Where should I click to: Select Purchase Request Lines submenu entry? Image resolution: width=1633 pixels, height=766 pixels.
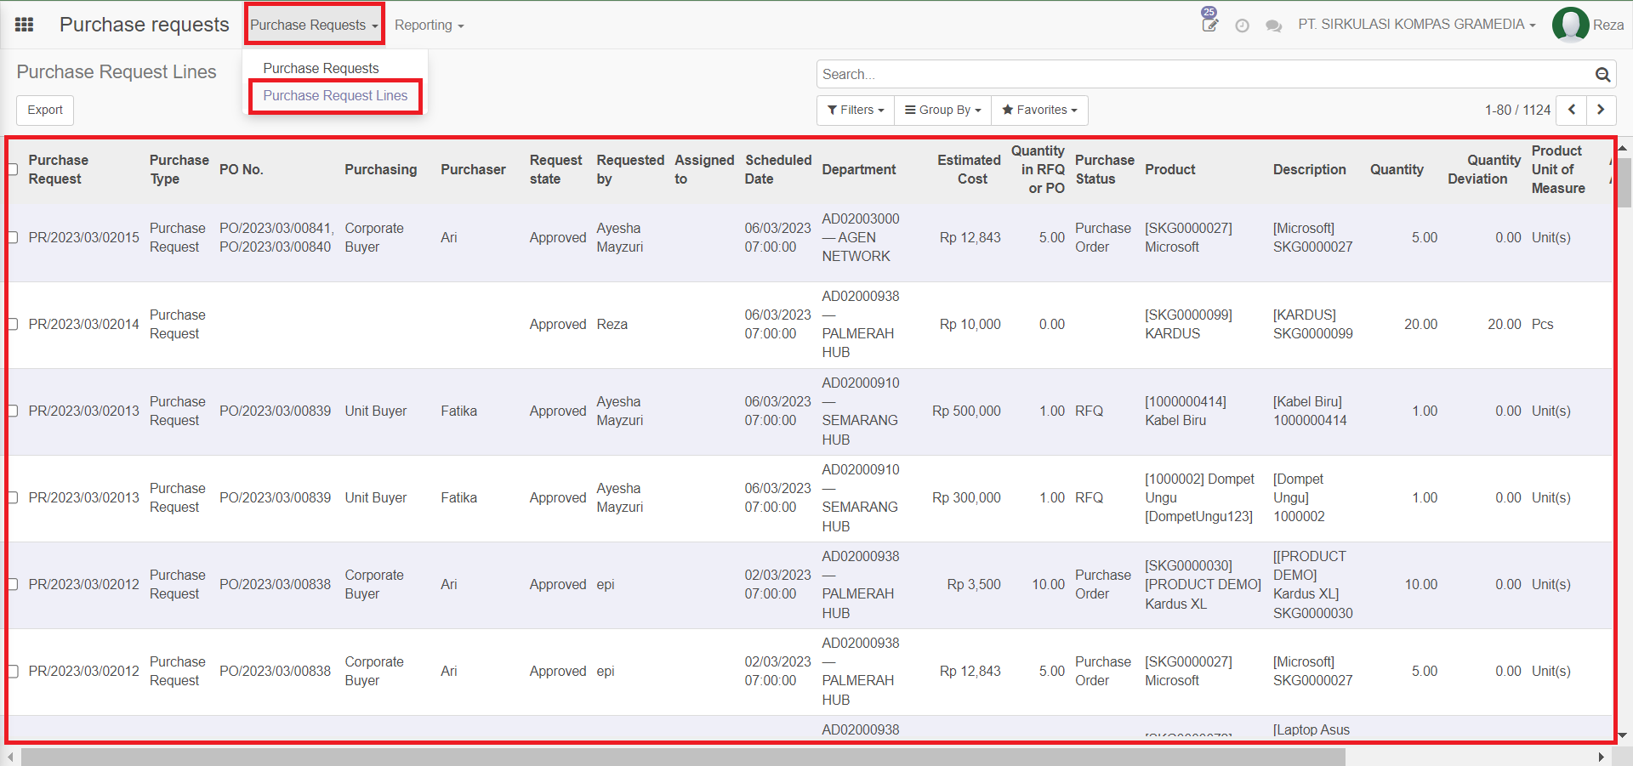coord(335,95)
